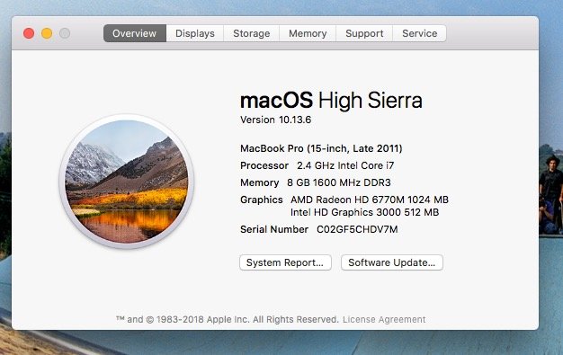Click the macOS High Sierra round artwork
Screen dimensions: 563x355
click(x=127, y=182)
